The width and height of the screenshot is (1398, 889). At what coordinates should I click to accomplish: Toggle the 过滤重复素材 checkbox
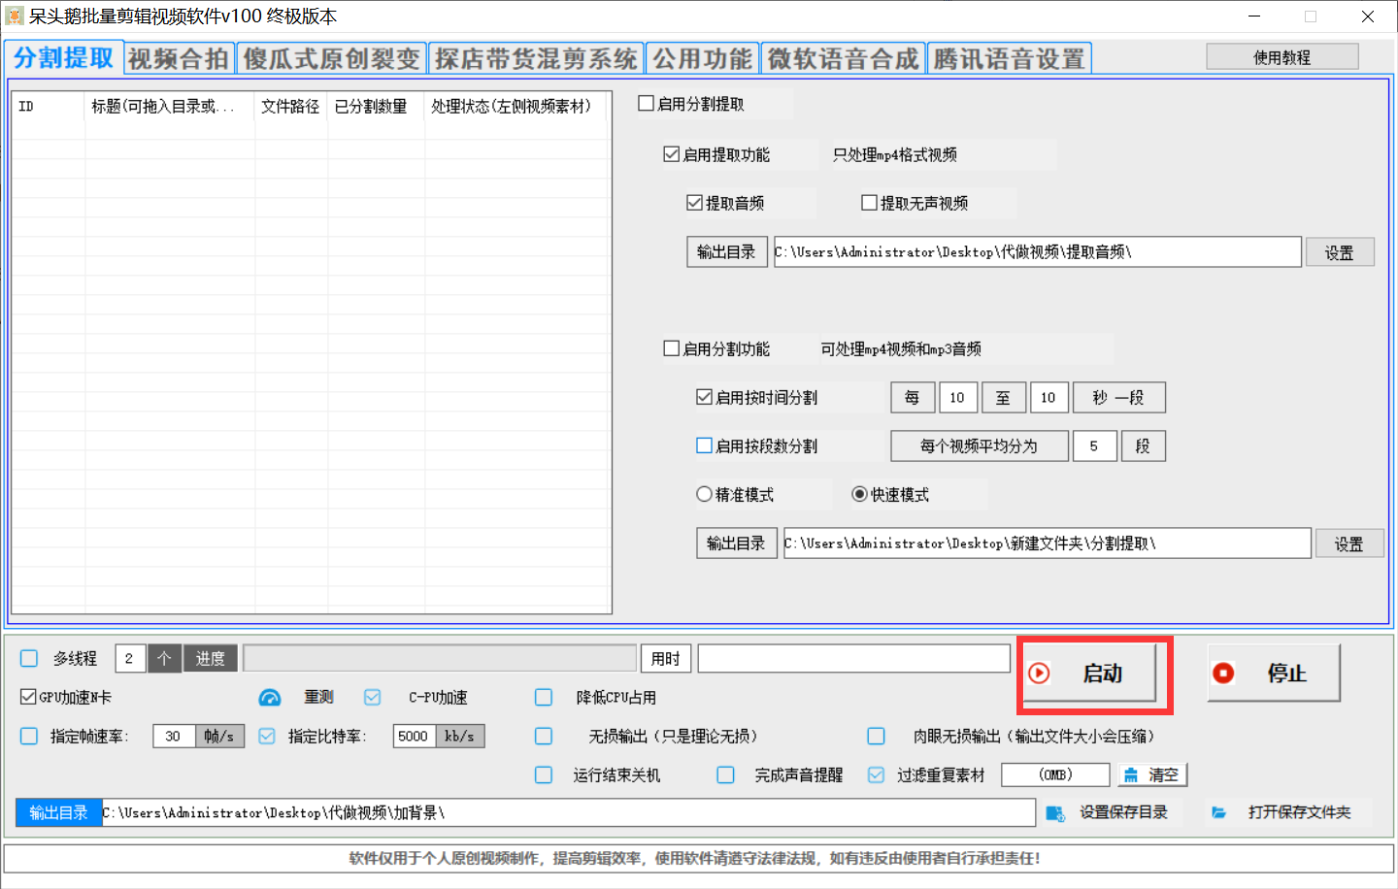(x=876, y=774)
